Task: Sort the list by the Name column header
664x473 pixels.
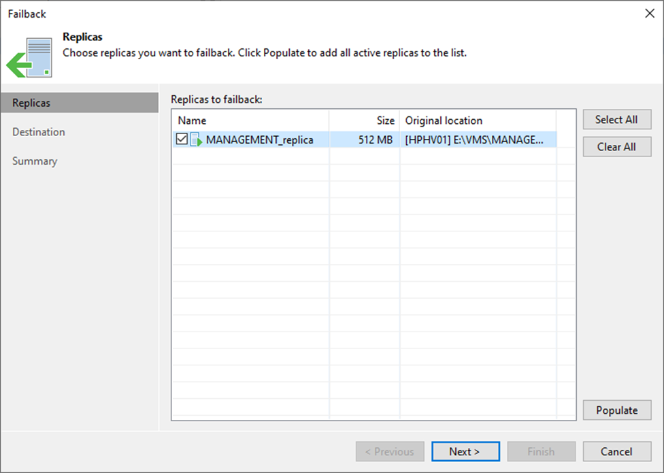Action: (250, 120)
